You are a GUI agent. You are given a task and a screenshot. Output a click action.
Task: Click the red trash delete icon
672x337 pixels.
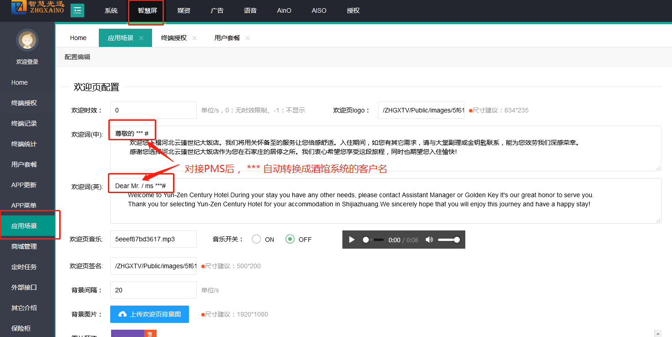150,334
